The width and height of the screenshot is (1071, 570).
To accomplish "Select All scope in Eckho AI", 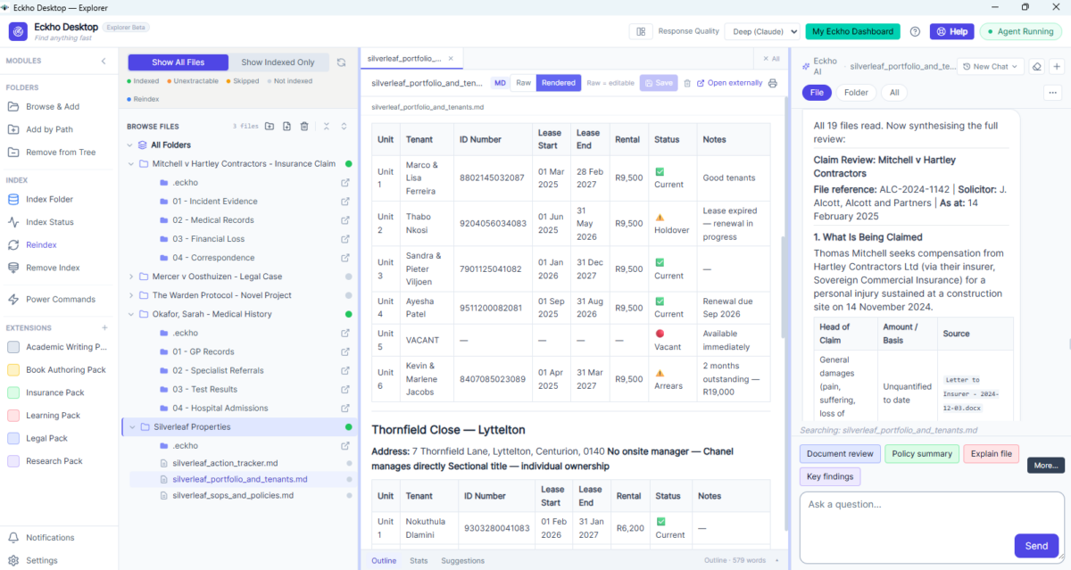I will point(895,92).
